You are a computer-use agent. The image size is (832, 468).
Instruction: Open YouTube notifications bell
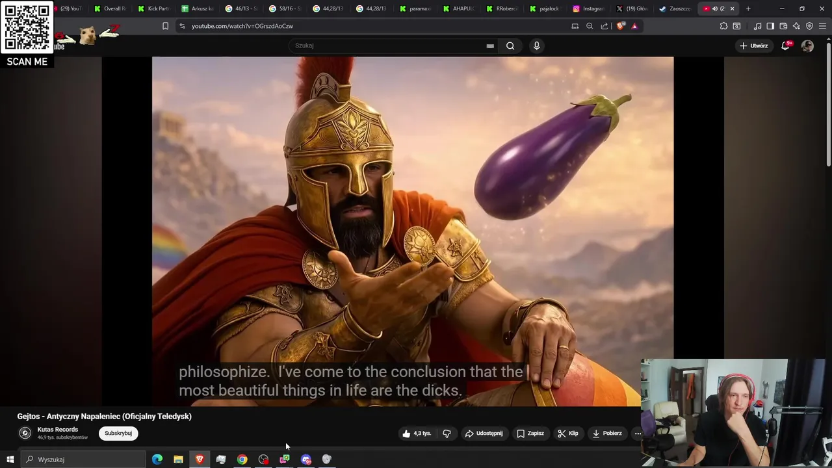[x=786, y=45]
